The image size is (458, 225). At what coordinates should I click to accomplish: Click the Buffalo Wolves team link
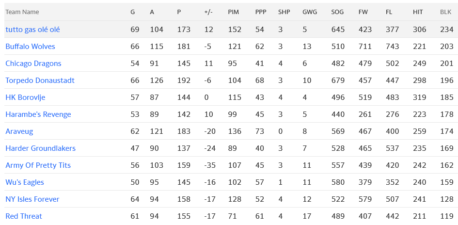coord(30,47)
